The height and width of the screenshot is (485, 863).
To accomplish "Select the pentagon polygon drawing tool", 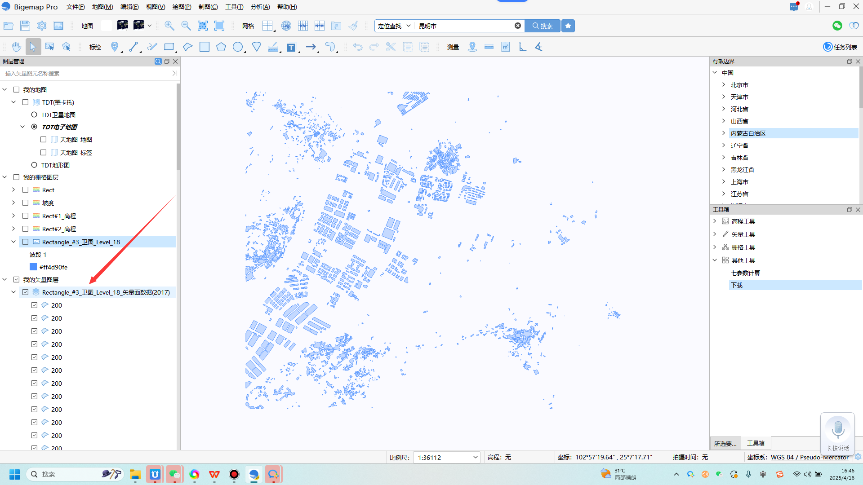I will point(221,47).
